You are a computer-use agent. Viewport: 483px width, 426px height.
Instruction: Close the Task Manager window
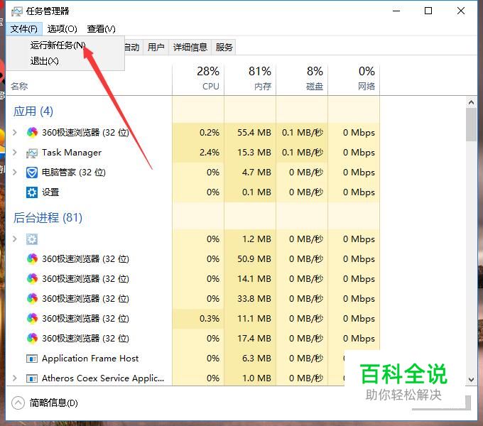click(x=461, y=11)
